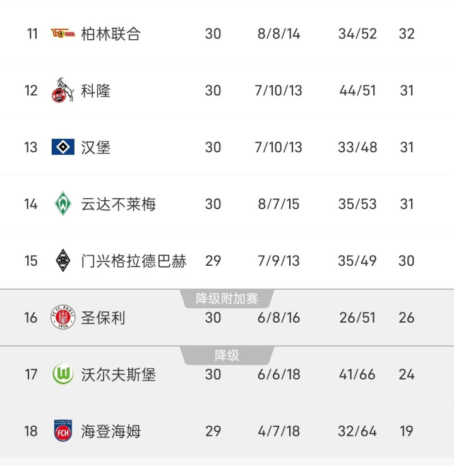Click the 降级 zone label

[227, 355]
